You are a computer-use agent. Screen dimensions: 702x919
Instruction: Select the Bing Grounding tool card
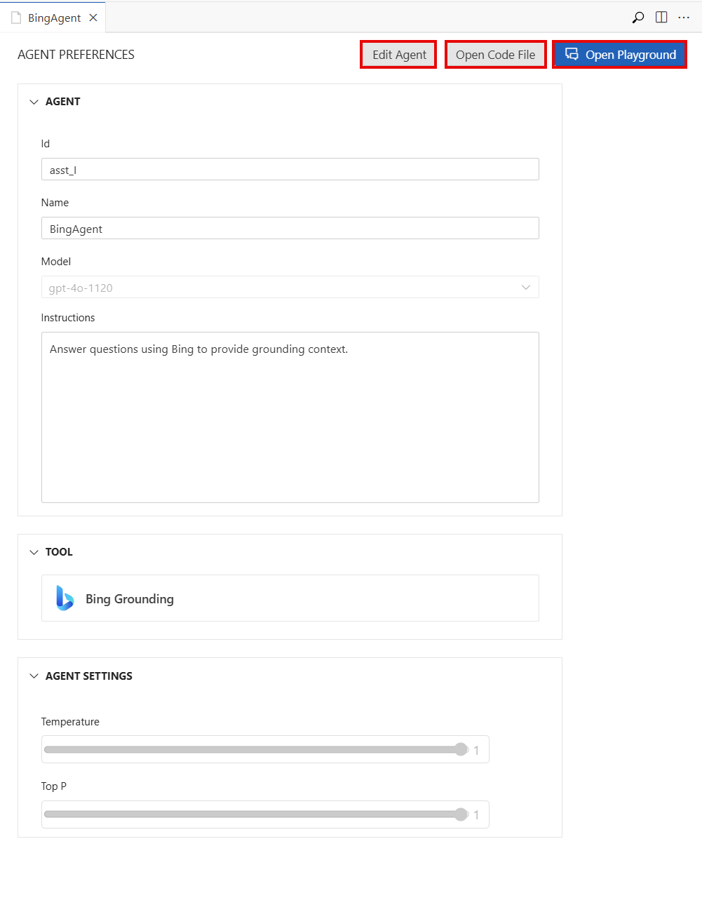(x=290, y=598)
